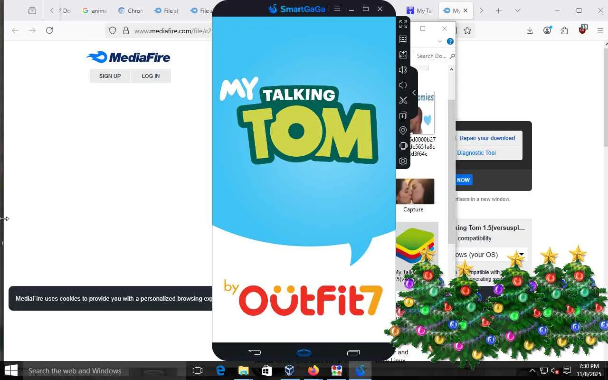
Task: Open the Windows Start menu
Action: point(11,370)
